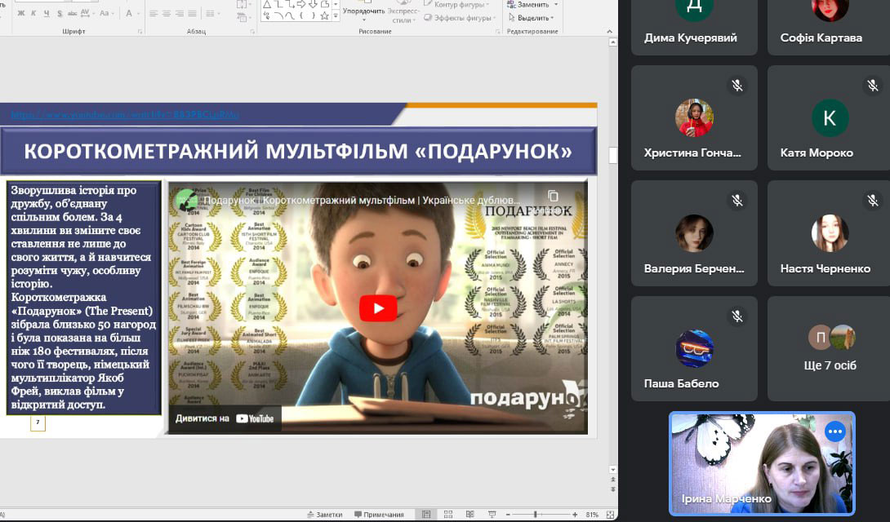This screenshot has width=890, height=522.
Task: Select Софія Картава participant tile
Action: pyautogui.click(x=829, y=27)
